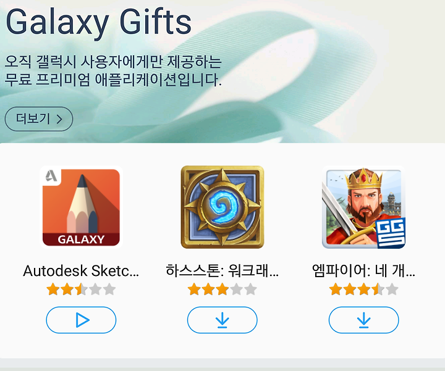Open the 하스스톤: 워크래... app title

[222, 270]
